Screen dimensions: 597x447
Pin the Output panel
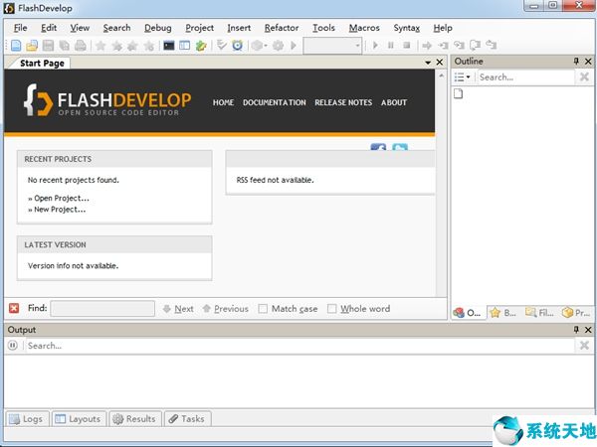[x=576, y=330]
